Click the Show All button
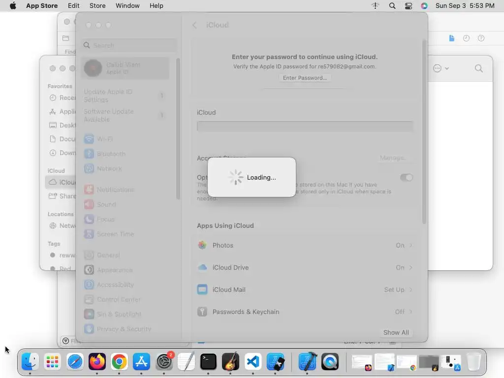This screenshot has width=504, height=378. 396,332
